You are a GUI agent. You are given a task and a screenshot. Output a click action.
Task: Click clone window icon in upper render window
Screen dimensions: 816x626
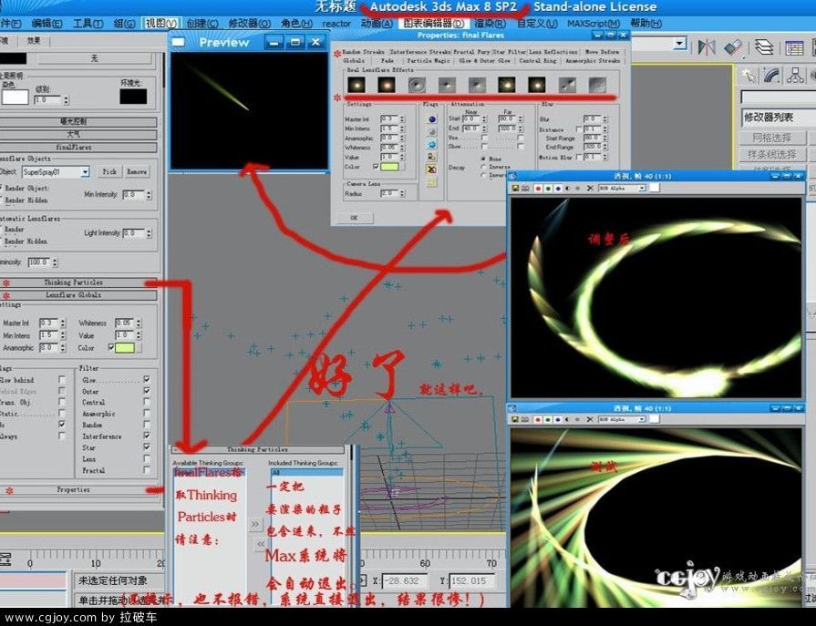(524, 189)
